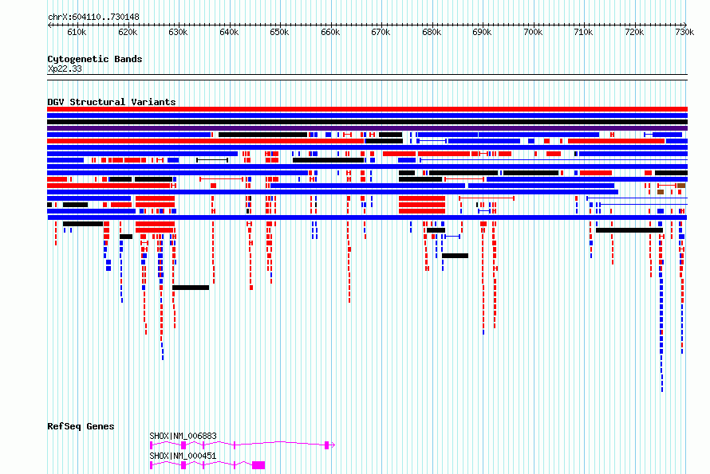The width and height of the screenshot is (710, 474).
Task: Click the 680k ruler tick label
Action: (431, 32)
